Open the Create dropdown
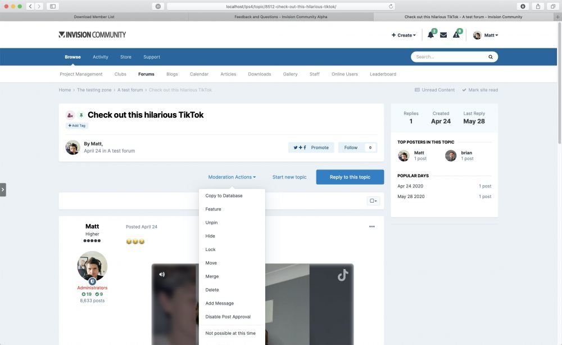 point(404,35)
